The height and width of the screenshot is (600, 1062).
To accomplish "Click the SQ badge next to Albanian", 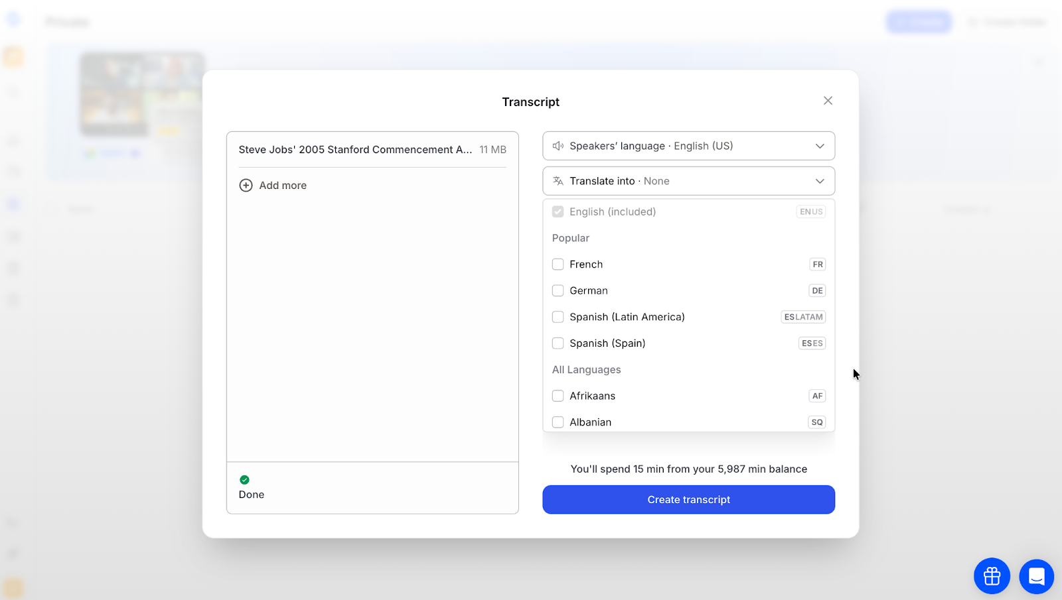I will [x=817, y=422].
